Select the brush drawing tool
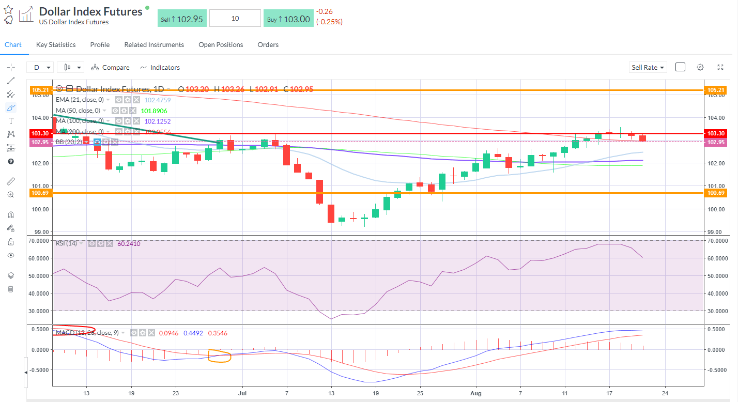The width and height of the screenshot is (738, 402). (x=10, y=107)
